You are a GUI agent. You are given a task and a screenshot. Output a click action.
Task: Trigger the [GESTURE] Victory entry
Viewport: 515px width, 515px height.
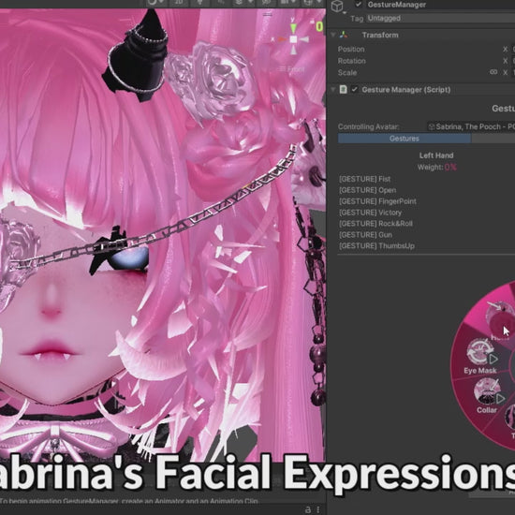pyautogui.click(x=370, y=213)
